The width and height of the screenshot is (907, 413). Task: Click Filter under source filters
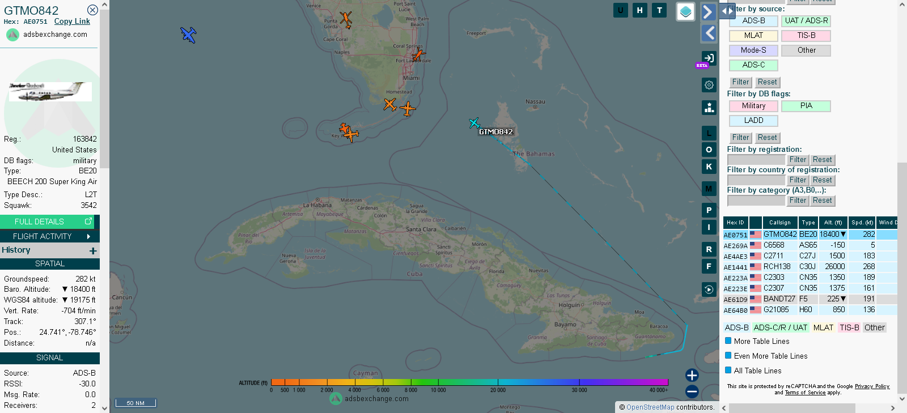tap(740, 82)
